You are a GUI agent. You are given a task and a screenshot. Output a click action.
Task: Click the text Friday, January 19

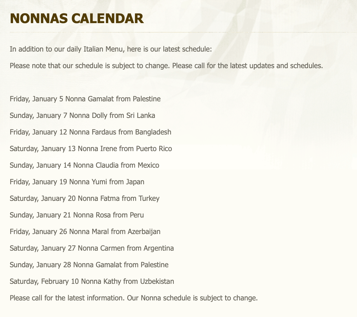(39, 182)
